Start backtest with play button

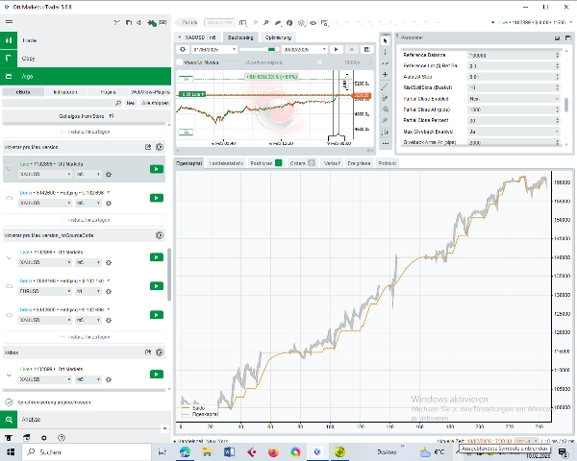336,49
